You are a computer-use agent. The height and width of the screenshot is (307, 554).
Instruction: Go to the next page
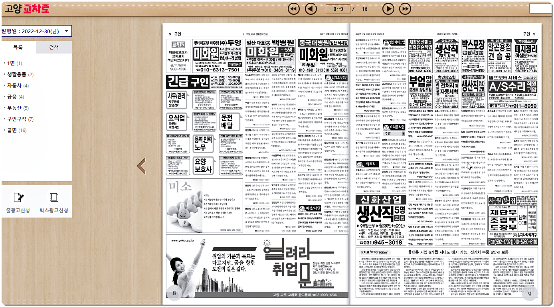click(x=388, y=8)
